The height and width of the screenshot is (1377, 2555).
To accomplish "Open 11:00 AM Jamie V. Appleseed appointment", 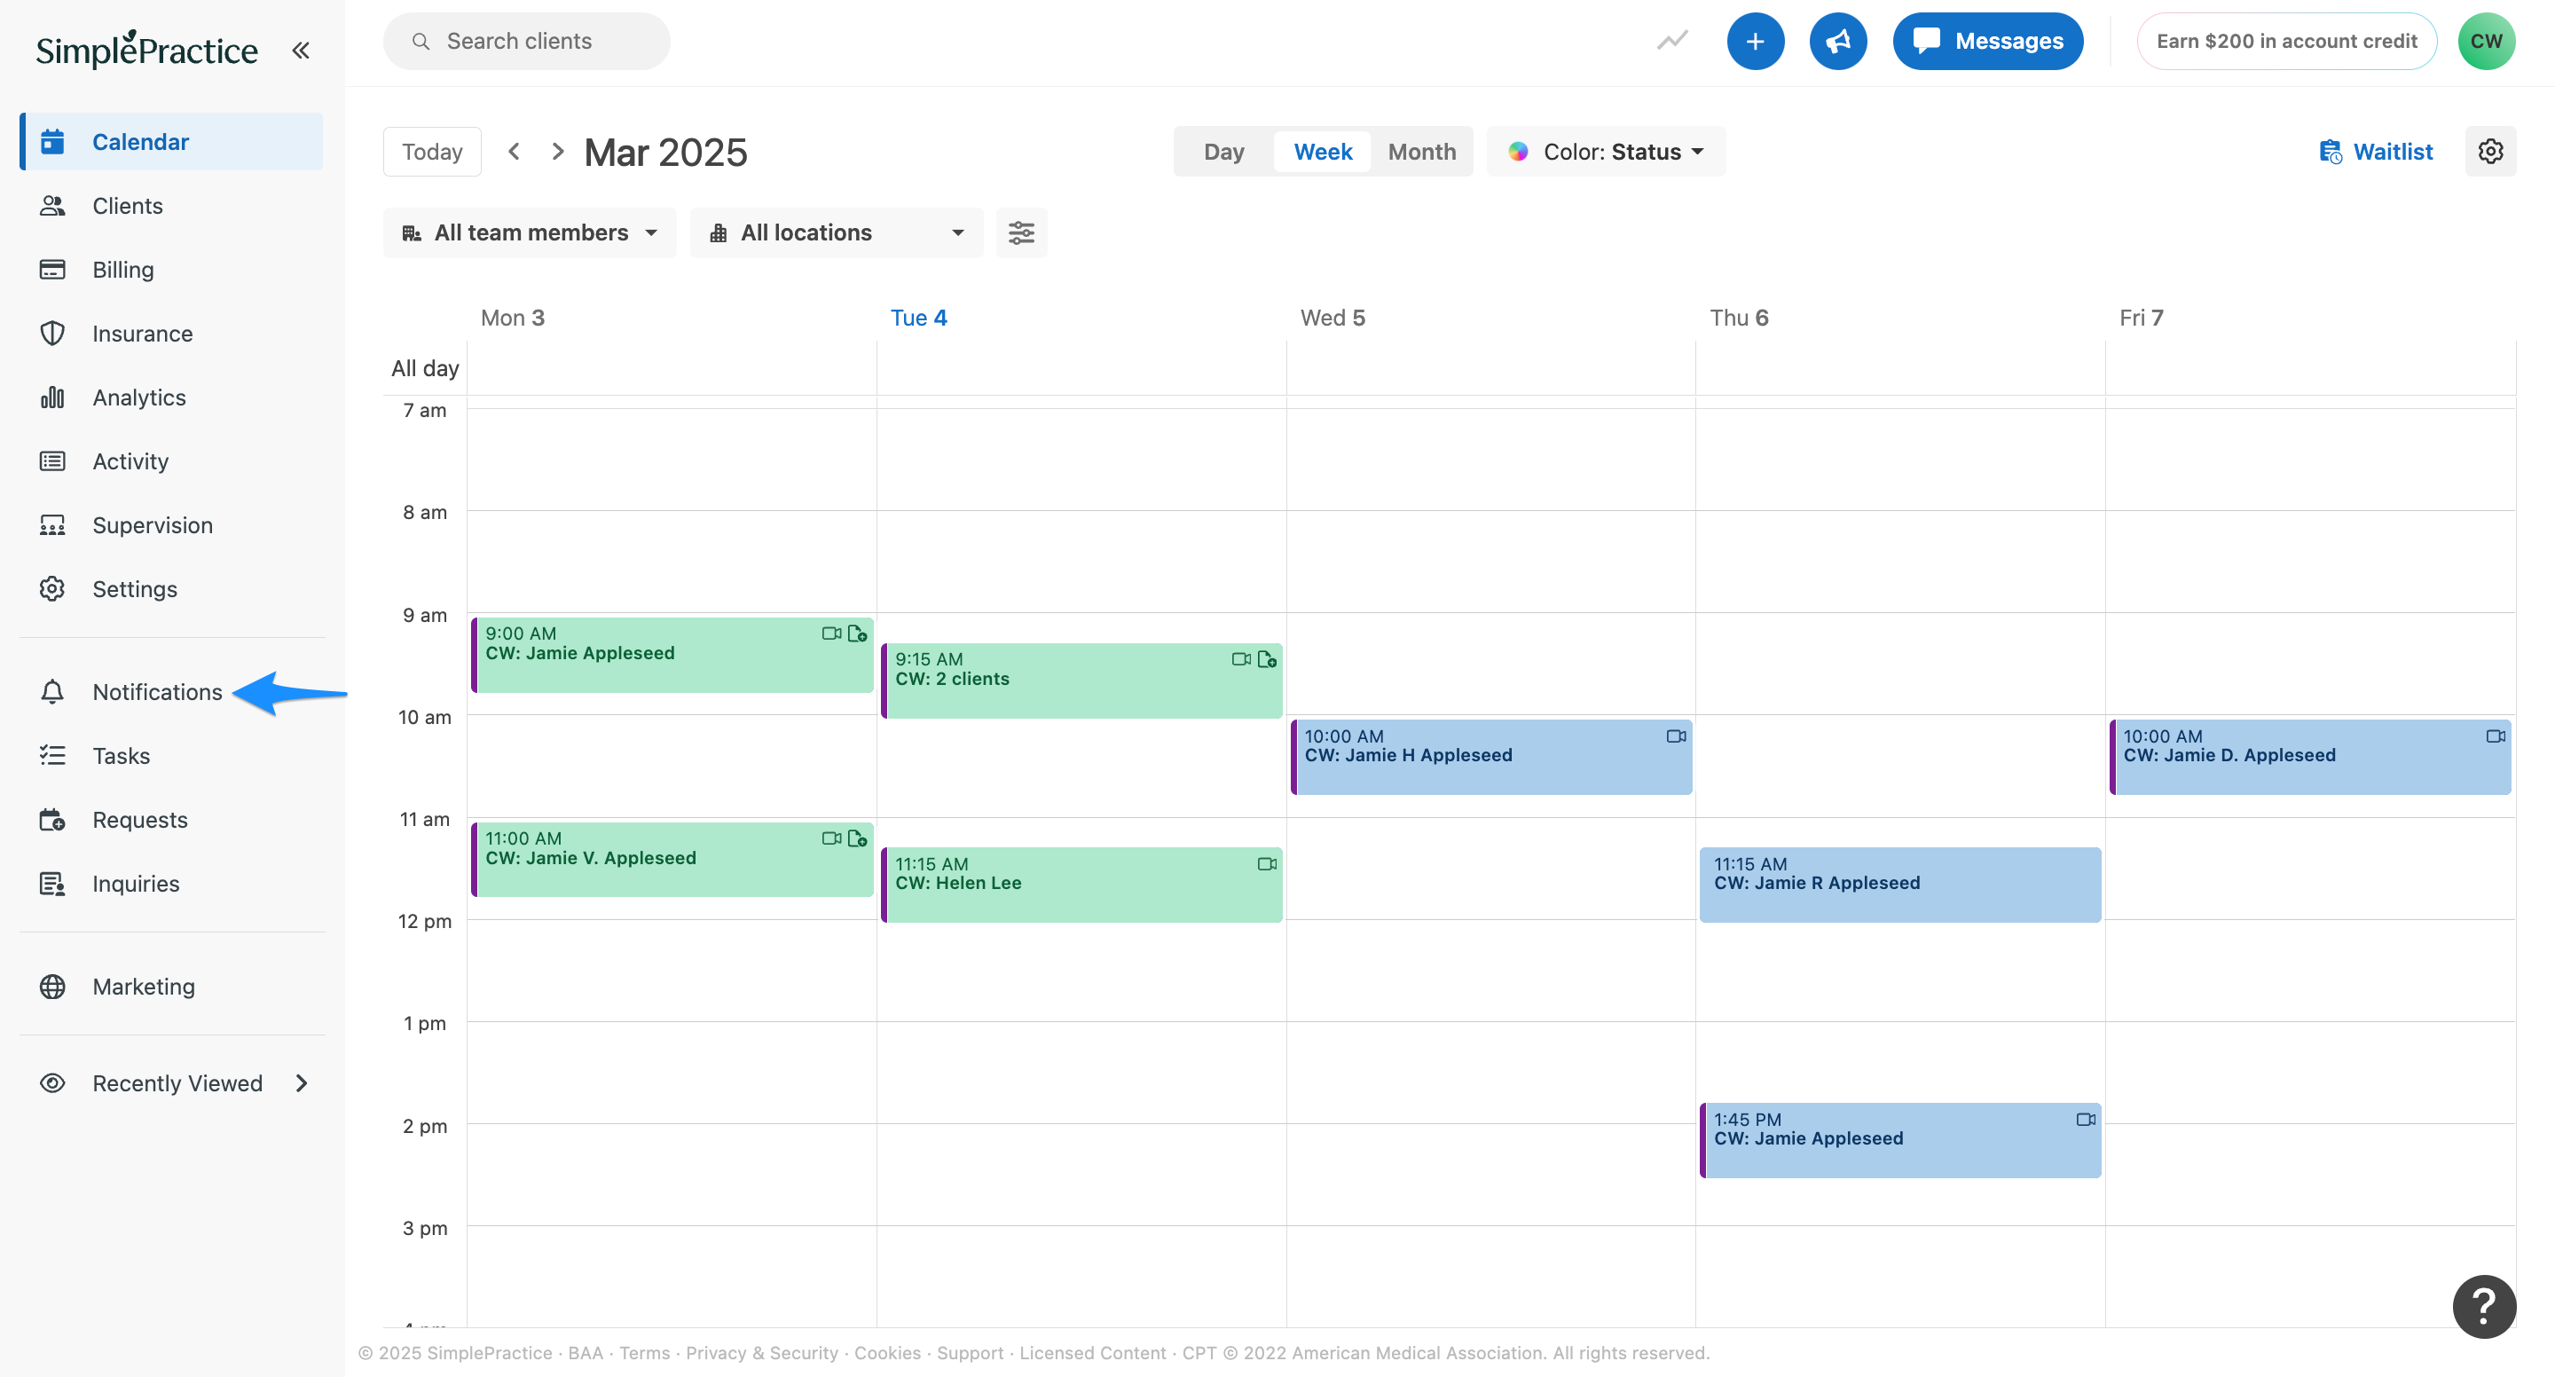I will click(672, 860).
